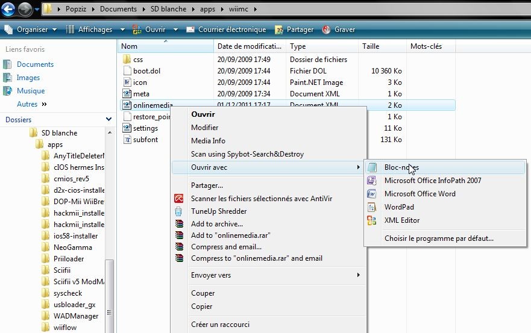Click the TuneUp Shredder icon
The height and width of the screenshot is (333, 531).
pos(178,211)
